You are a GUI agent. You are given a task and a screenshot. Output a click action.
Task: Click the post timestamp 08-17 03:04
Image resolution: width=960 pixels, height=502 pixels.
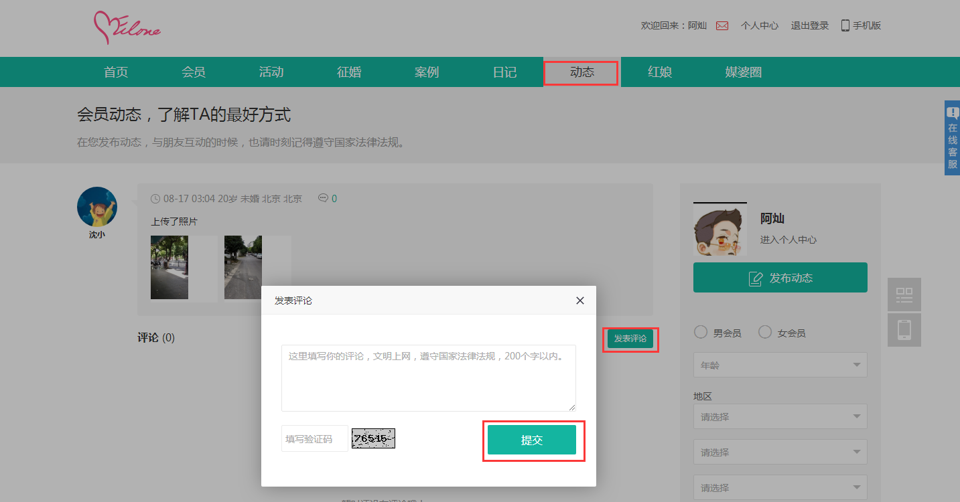click(x=190, y=199)
